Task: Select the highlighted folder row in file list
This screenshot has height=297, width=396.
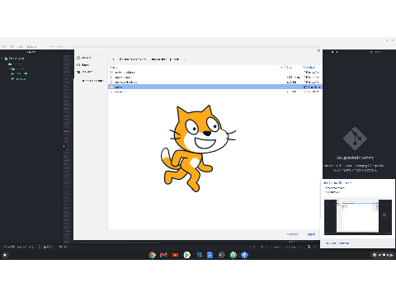Action: (x=214, y=87)
